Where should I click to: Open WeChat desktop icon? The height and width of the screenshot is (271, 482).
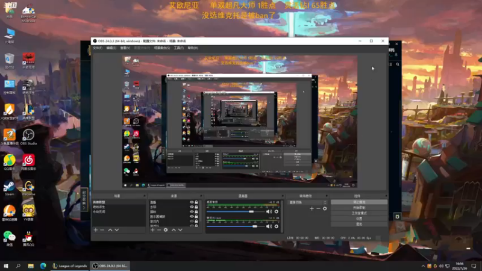coord(9,238)
